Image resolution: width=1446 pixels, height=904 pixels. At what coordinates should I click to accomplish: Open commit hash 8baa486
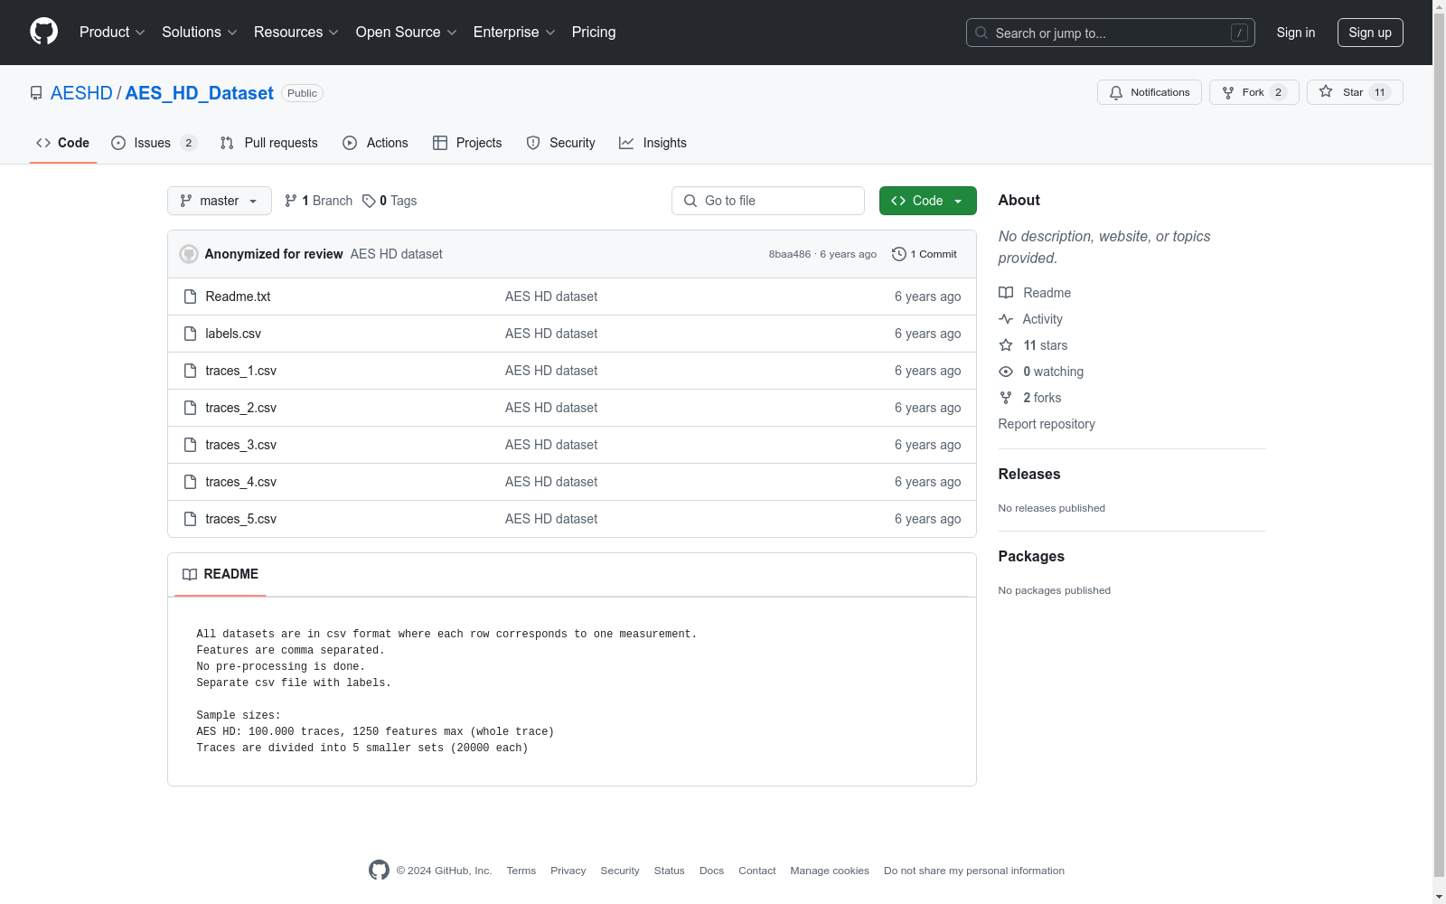[x=790, y=254]
